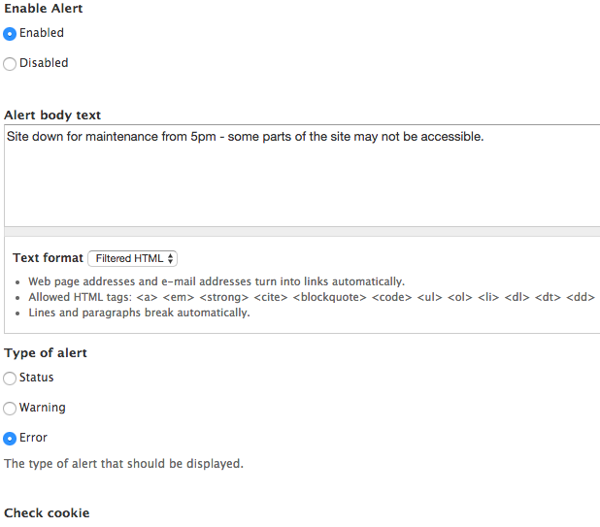Click the "Text format" label
This screenshot has width=600, height=527.
pyautogui.click(x=48, y=258)
